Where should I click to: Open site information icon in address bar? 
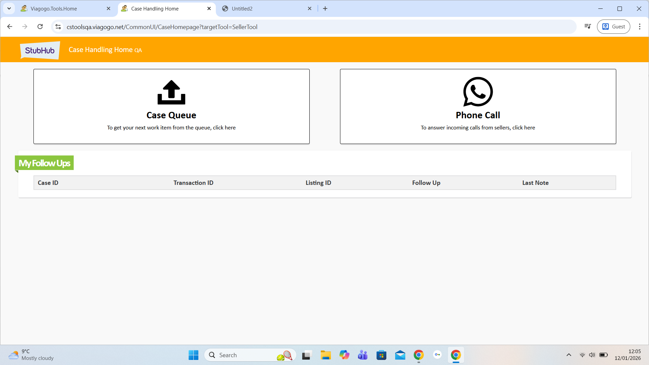coord(58,27)
